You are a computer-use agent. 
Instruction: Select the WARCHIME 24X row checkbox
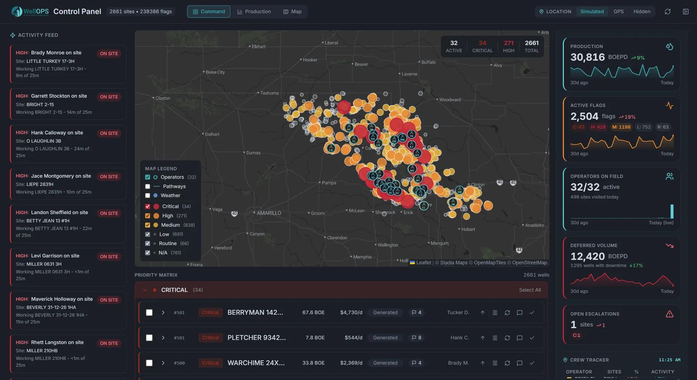pyautogui.click(x=149, y=363)
